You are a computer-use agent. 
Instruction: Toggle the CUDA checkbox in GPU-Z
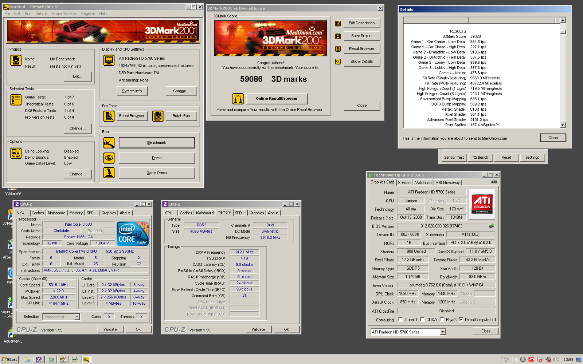click(x=422, y=320)
